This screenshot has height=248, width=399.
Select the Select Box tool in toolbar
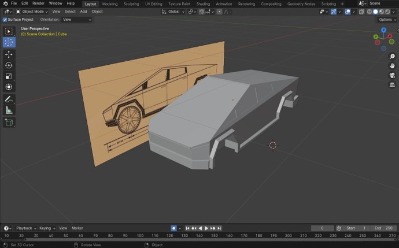point(9,32)
